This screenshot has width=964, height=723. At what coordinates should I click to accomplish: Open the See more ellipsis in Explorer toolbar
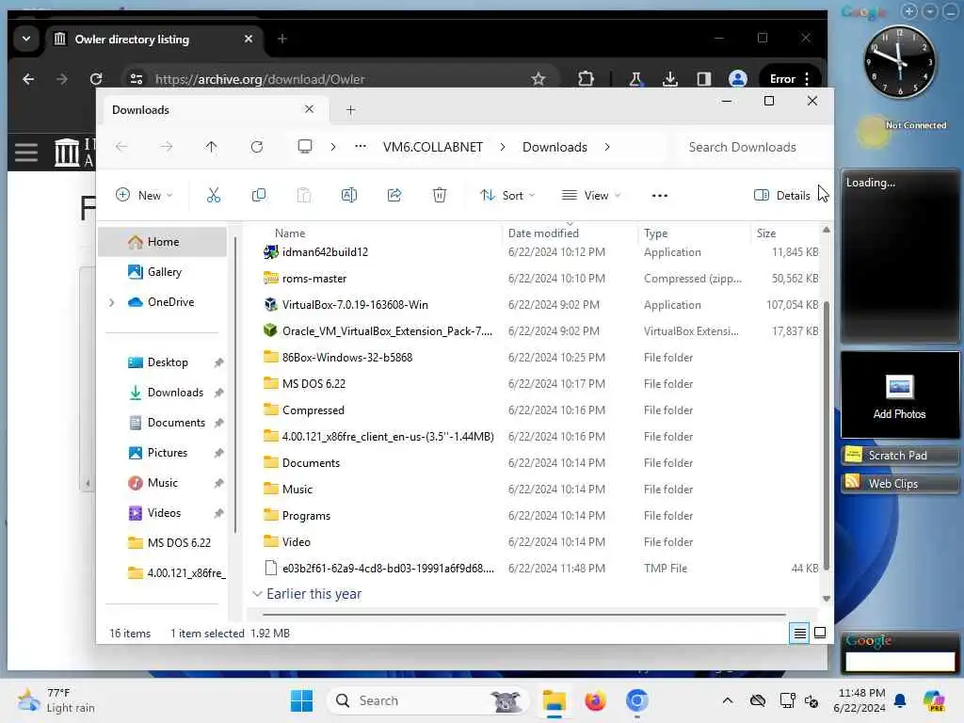coord(659,196)
